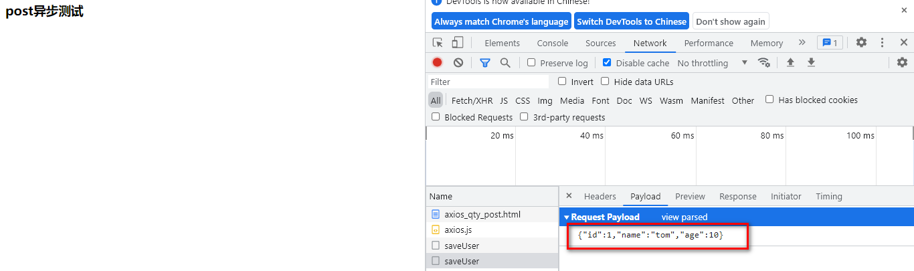Viewport: 914px width, 271px height.
Task: Filter requests by JS type
Action: tap(504, 100)
